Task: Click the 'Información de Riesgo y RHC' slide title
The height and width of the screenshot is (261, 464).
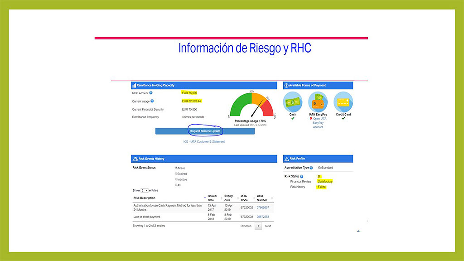Action: pyautogui.click(x=245, y=48)
